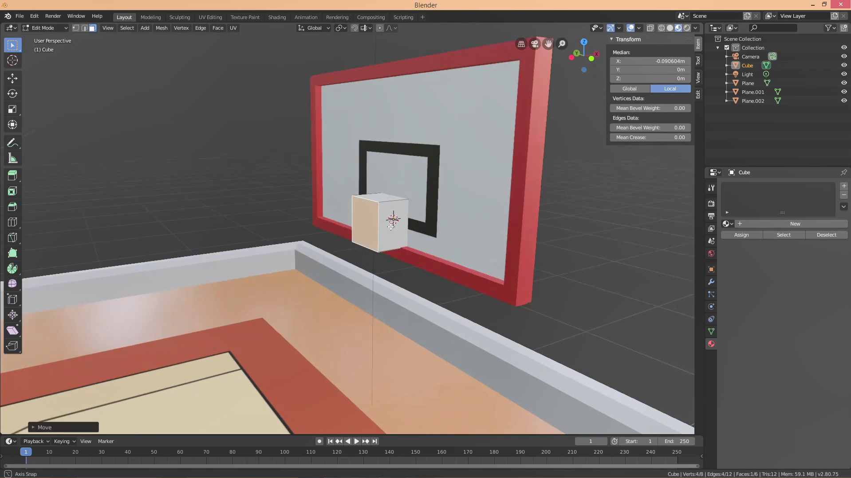
Task: Select the Rotate tool
Action: click(12, 94)
